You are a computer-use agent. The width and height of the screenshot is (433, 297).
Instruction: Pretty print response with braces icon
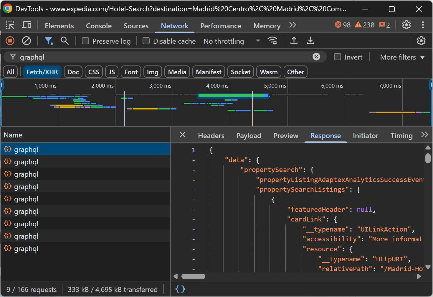180,289
